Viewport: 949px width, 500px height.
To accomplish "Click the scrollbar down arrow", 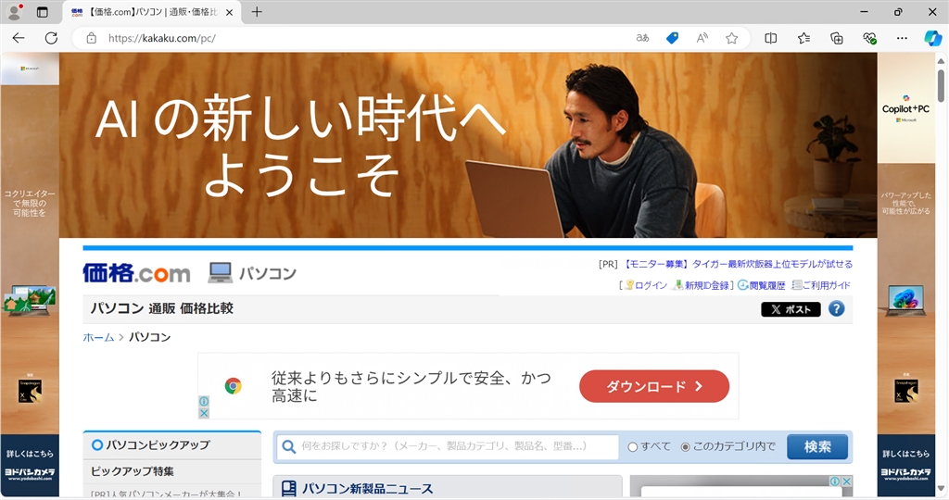I will tap(942, 488).
